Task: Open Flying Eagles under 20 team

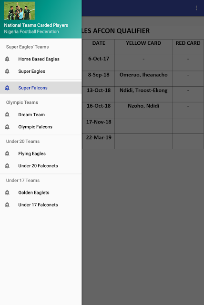Action: (x=41, y=153)
